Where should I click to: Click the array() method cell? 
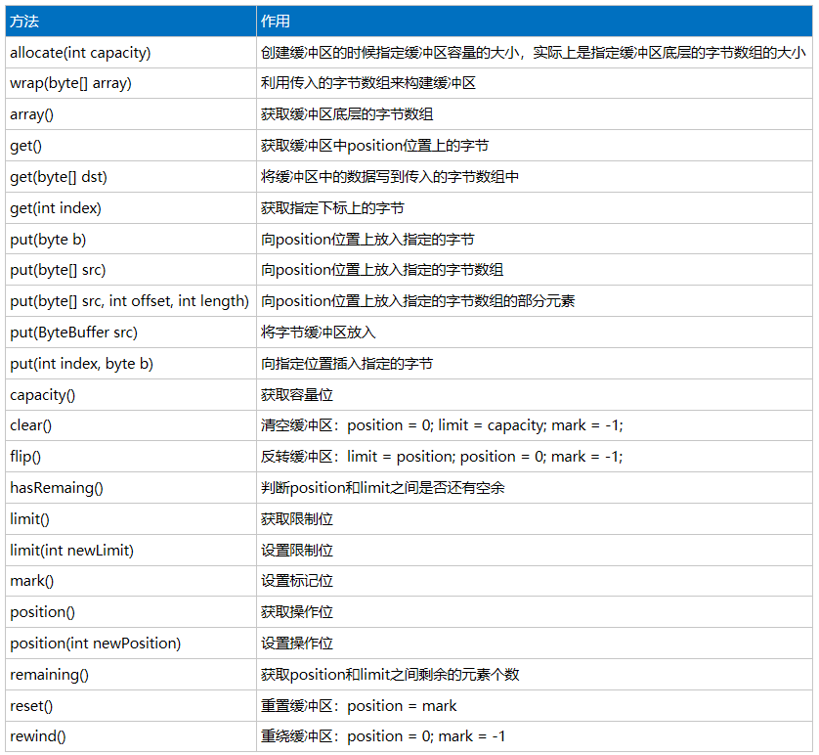point(131,113)
